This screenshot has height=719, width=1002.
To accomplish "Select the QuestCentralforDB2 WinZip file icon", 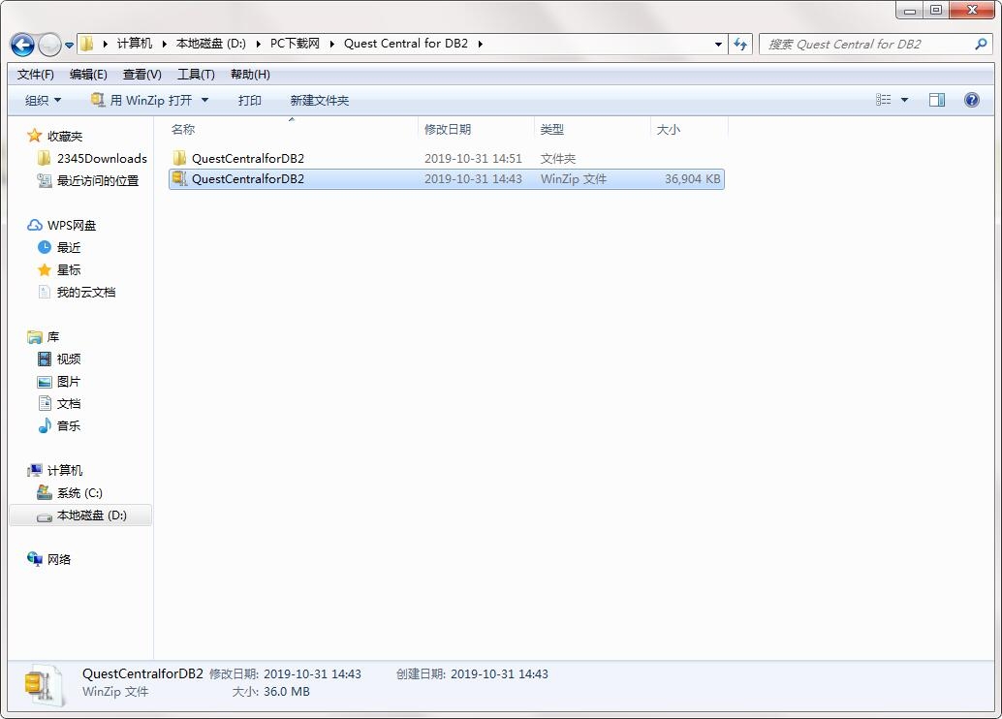I will (x=179, y=178).
